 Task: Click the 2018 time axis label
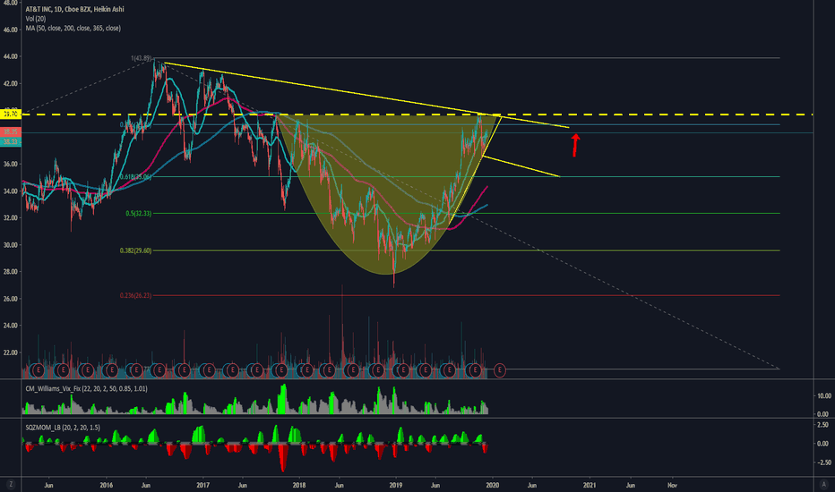[299, 485]
